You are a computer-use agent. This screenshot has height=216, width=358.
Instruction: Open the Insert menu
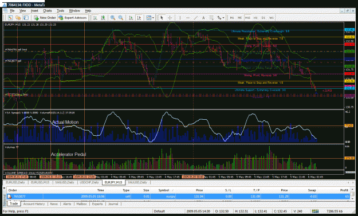(x=34, y=10)
